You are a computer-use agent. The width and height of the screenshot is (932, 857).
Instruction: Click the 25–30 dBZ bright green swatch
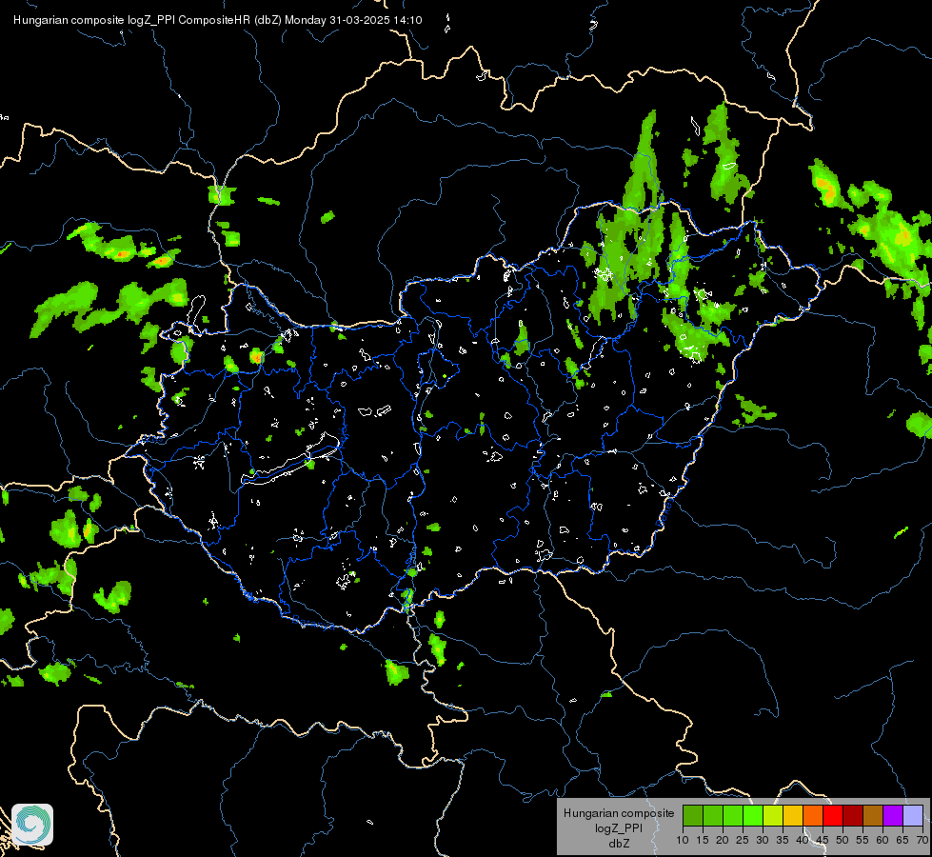click(753, 815)
